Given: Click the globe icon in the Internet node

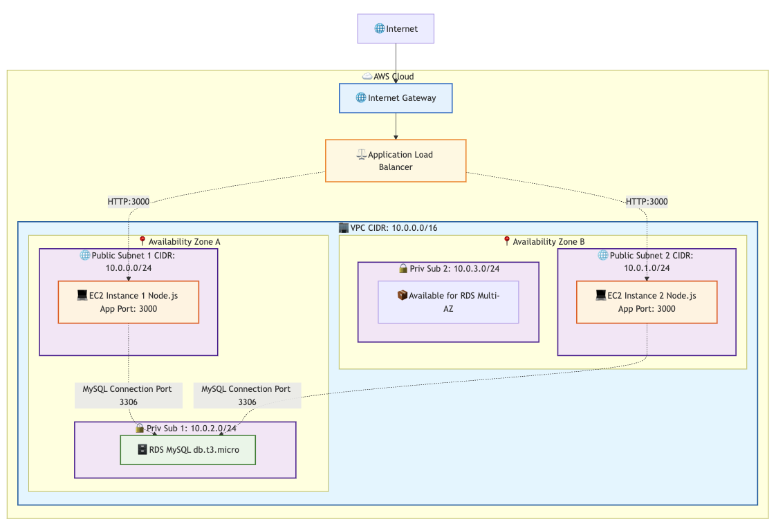Looking at the screenshot, I should tap(380, 28).
